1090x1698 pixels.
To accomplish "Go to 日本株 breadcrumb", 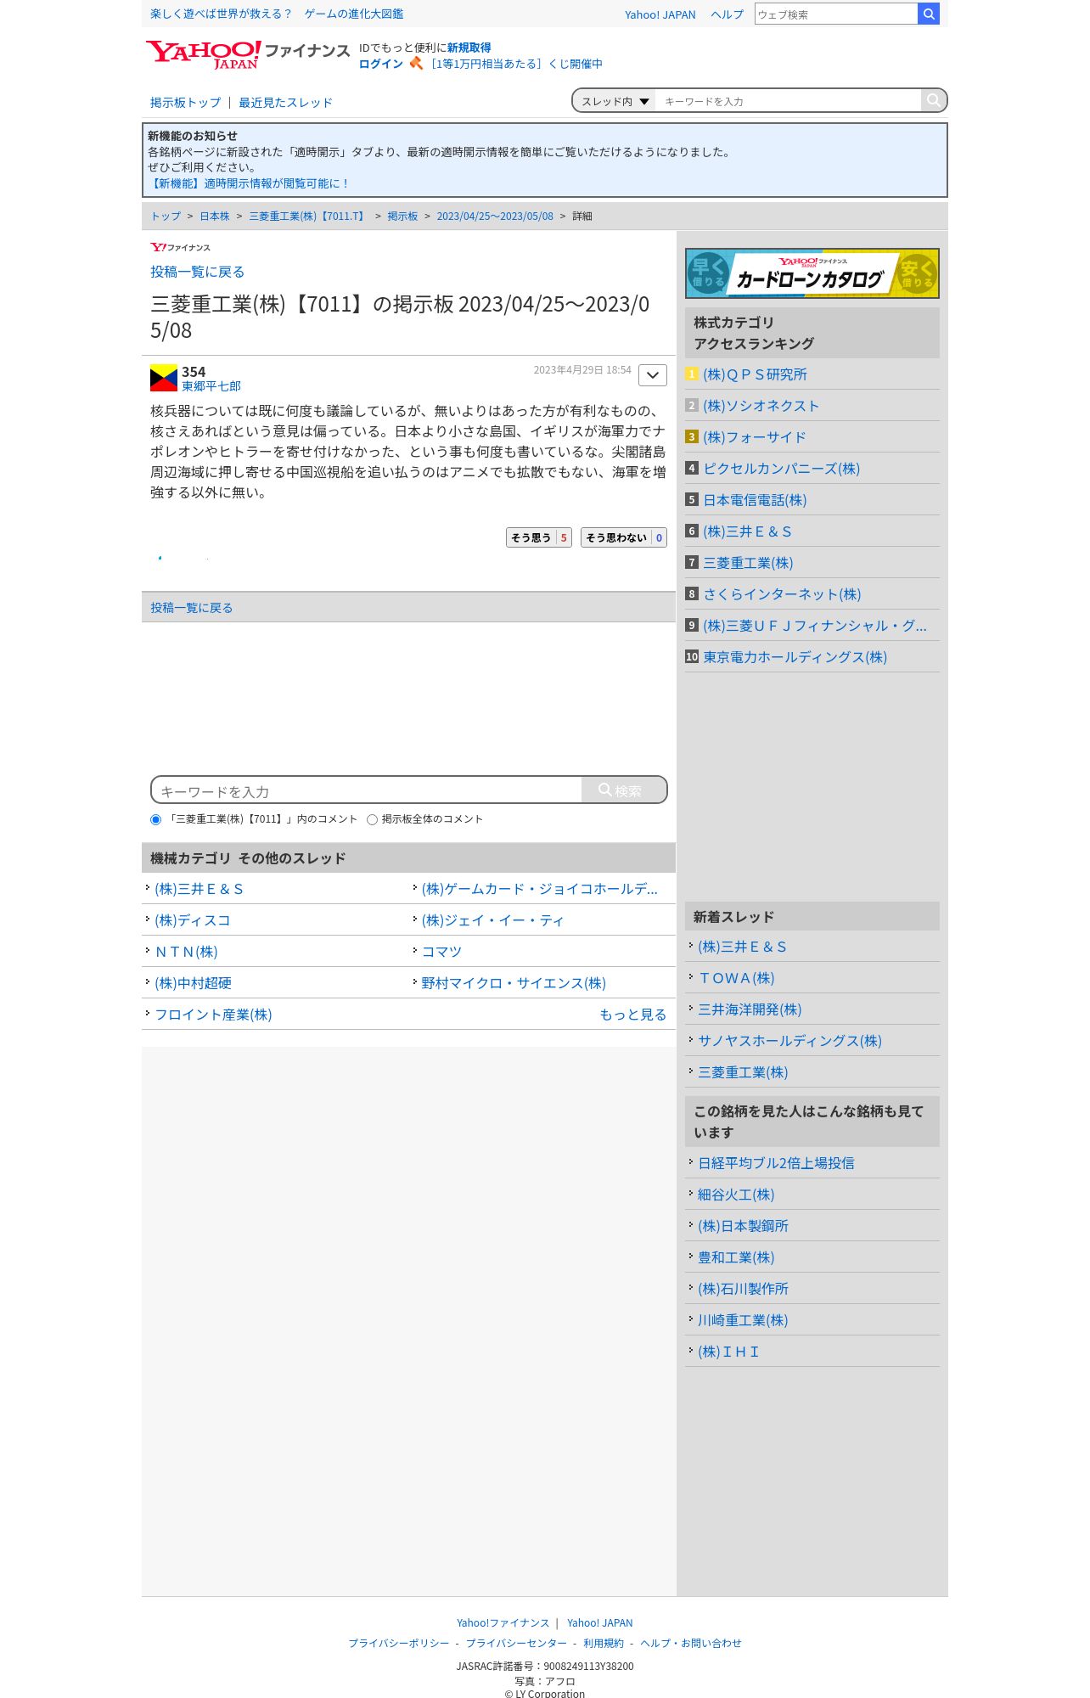I will tap(215, 216).
